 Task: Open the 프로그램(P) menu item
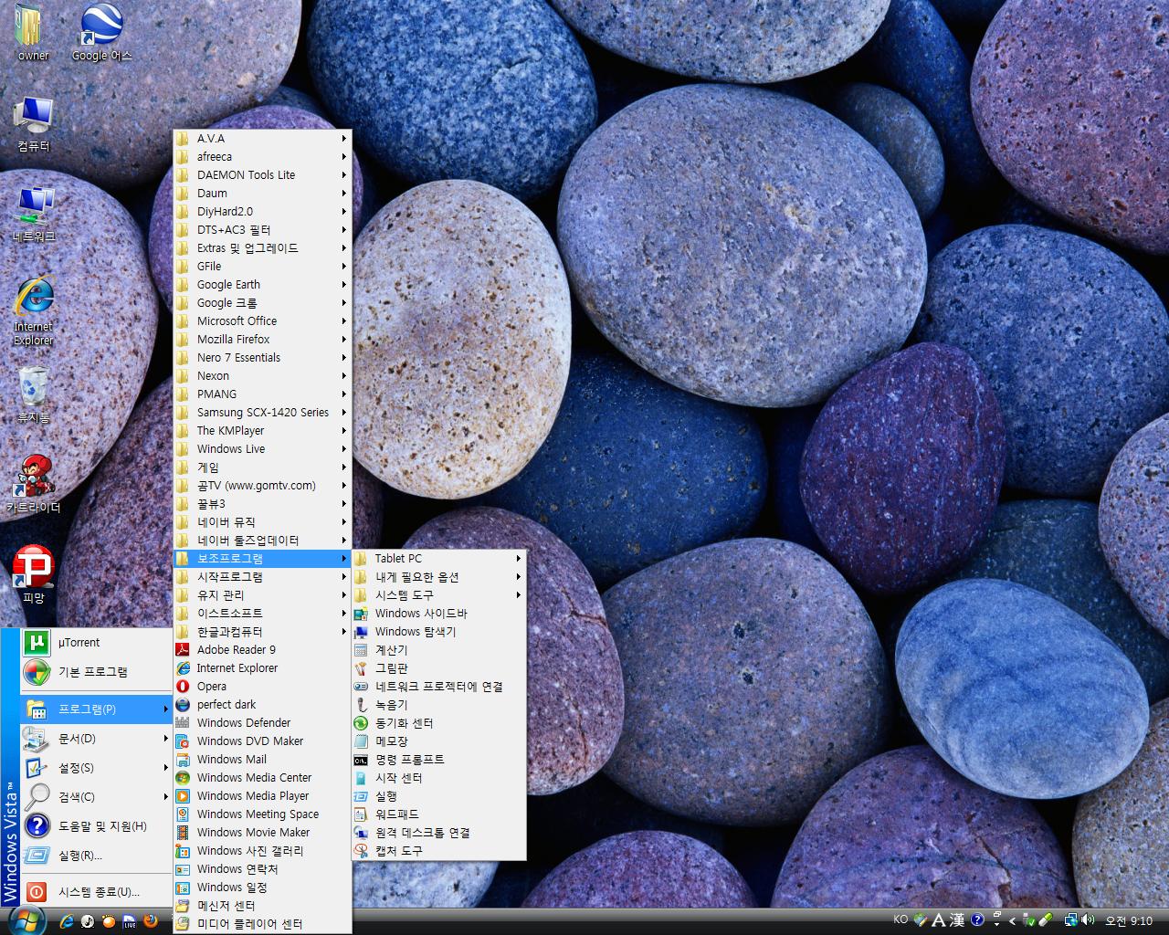pos(96,709)
